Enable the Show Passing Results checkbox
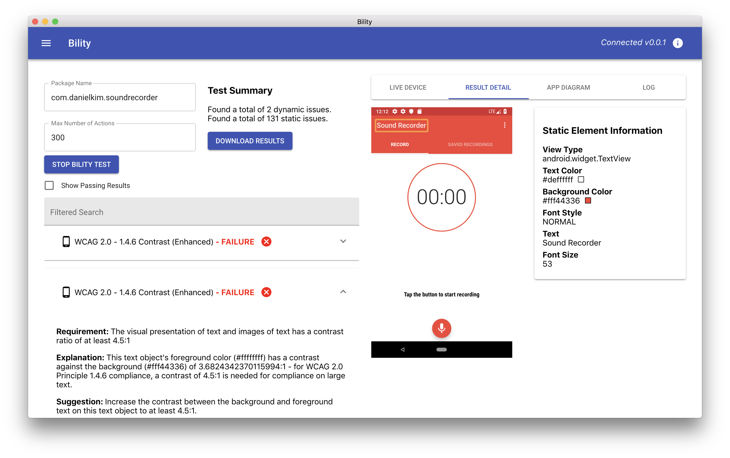Image resolution: width=730 pixels, height=458 pixels. click(x=49, y=185)
